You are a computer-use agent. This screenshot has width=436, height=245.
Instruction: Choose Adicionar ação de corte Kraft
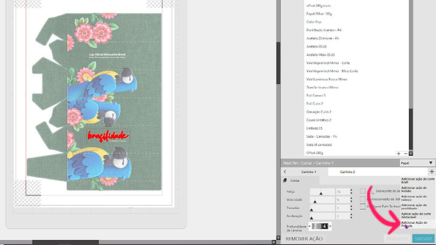pyautogui.click(x=418, y=181)
